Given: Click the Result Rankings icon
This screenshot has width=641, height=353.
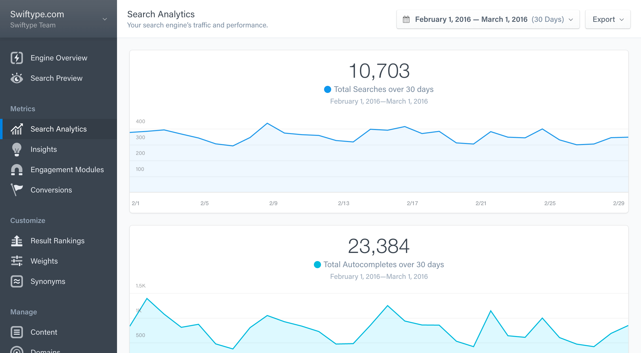Looking at the screenshot, I should click(17, 241).
